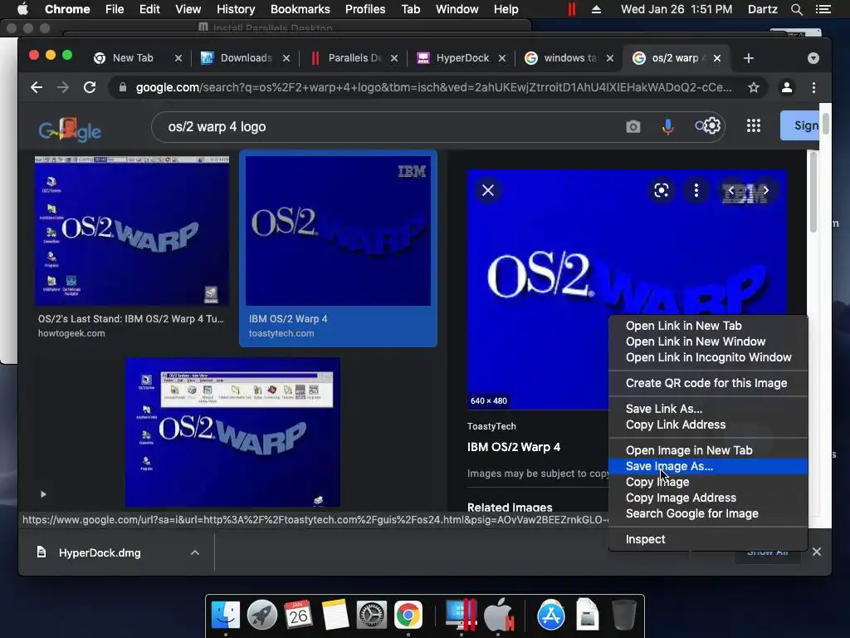This screenshot has height=638, width=850.
Task: Select the toastytech.com IBM OS/2 Warp 4 thumbnail
Action: click(x=339, y=231)
